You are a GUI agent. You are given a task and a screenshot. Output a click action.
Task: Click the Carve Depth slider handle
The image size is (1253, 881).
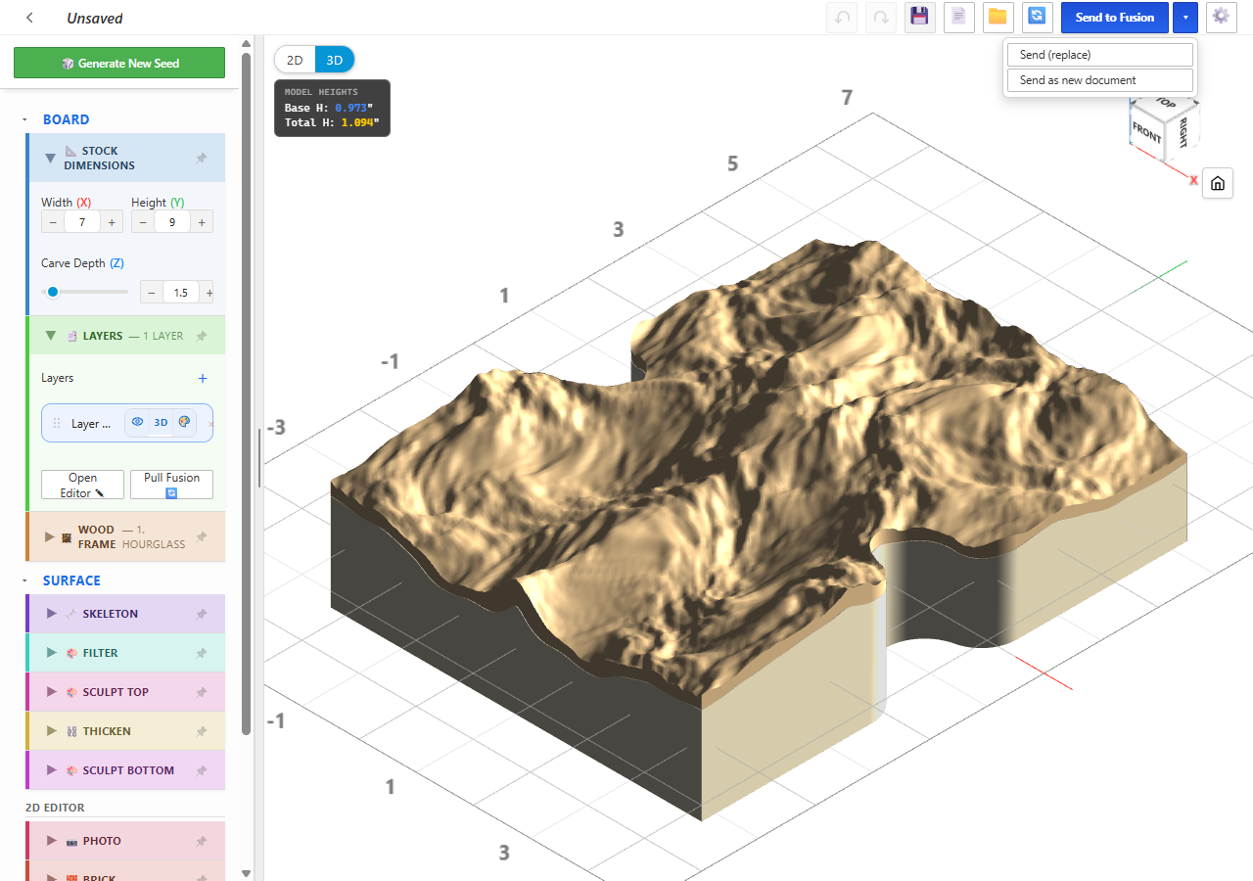click(x=53, y=292)
